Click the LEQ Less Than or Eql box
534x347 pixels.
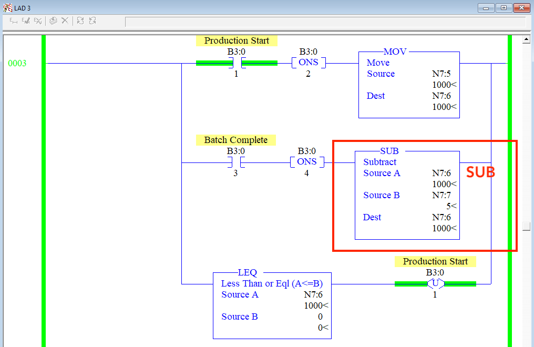(272, 305)
